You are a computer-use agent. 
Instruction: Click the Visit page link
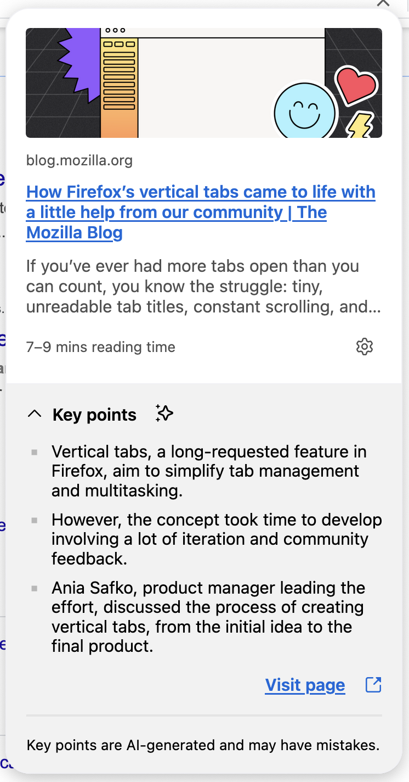(305, 685)
